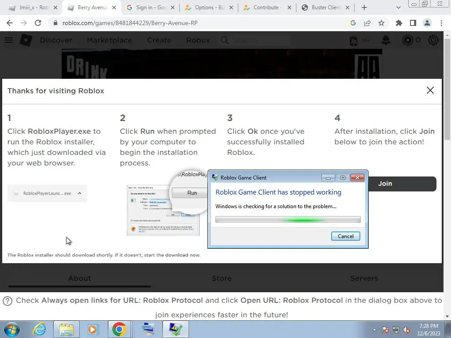The image size is (451, 338).
Task: Click the Roblox search field
Action: coord(255,40)
